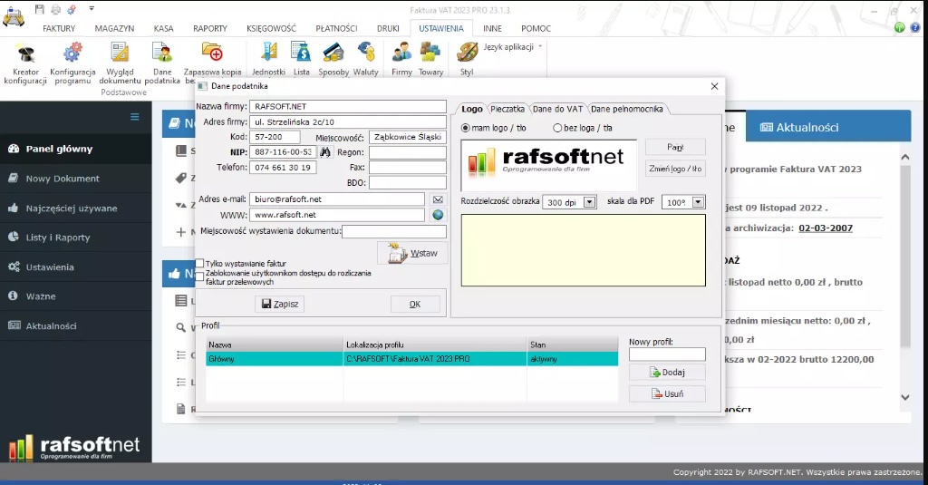The height and width of the screenshot is (485, 928).
Task: Click binoculars search icon next to NIP
Action: (x=325, y=152)
